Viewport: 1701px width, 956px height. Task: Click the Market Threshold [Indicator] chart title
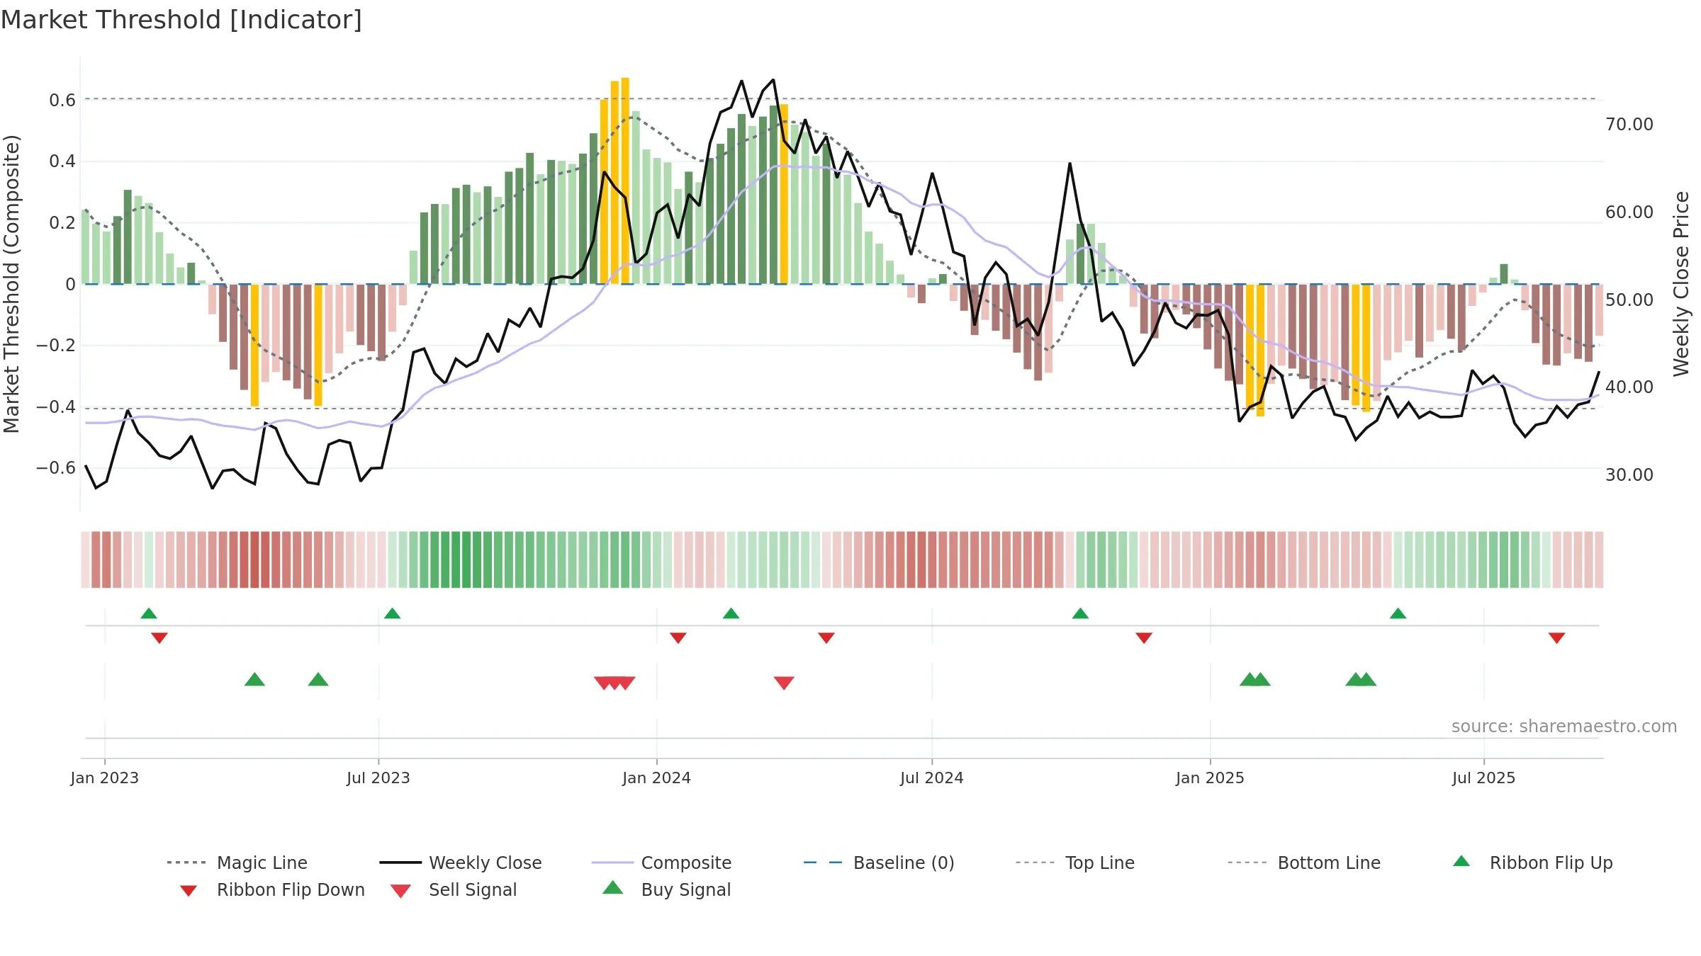point(181,20)
